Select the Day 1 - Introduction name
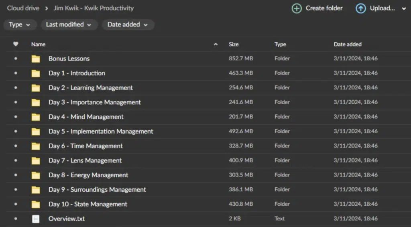Screen dimensions: 411x227 click(77, 73)
